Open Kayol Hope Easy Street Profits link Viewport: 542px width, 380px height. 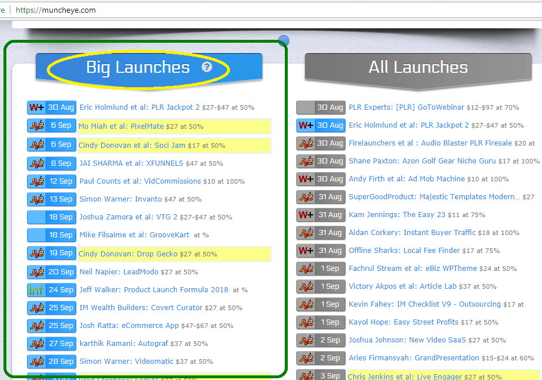(x=403, y=322)
